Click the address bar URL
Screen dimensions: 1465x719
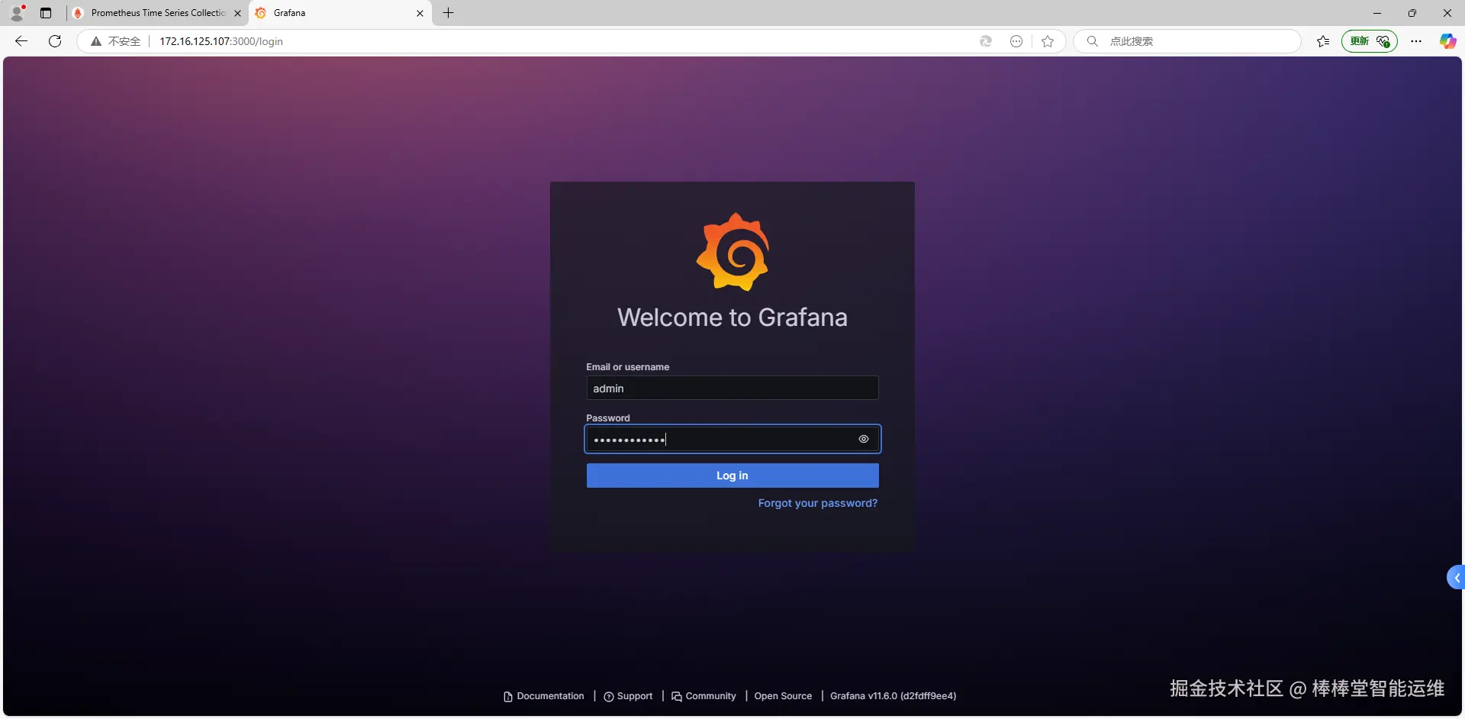click(221, 41)
